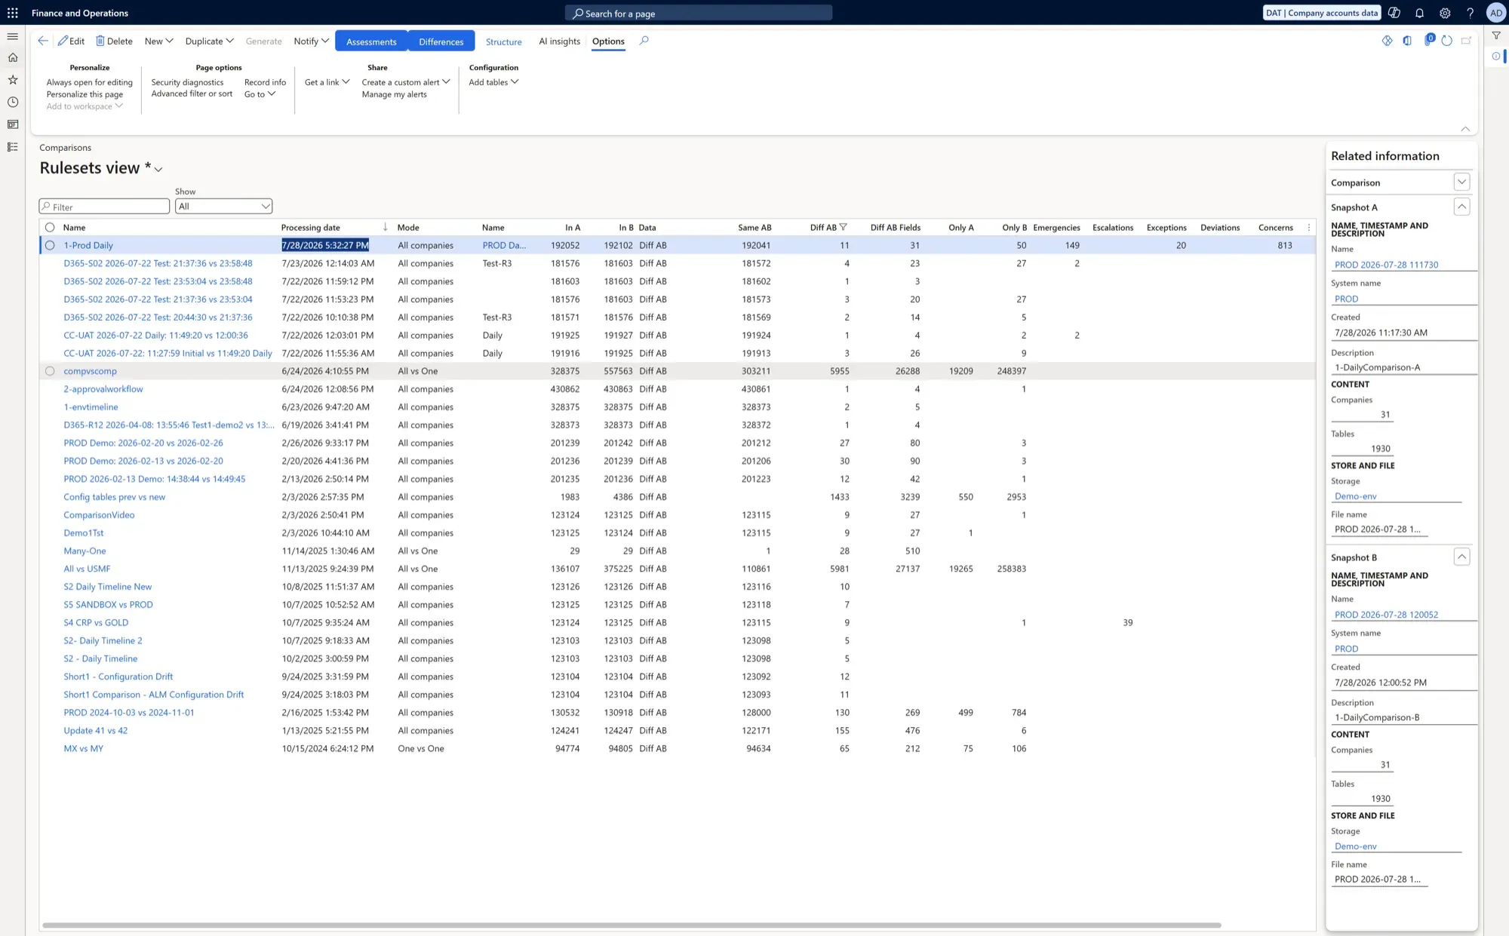Open Add tables dropdown
1509x936 pixels.
coord(493,82)
